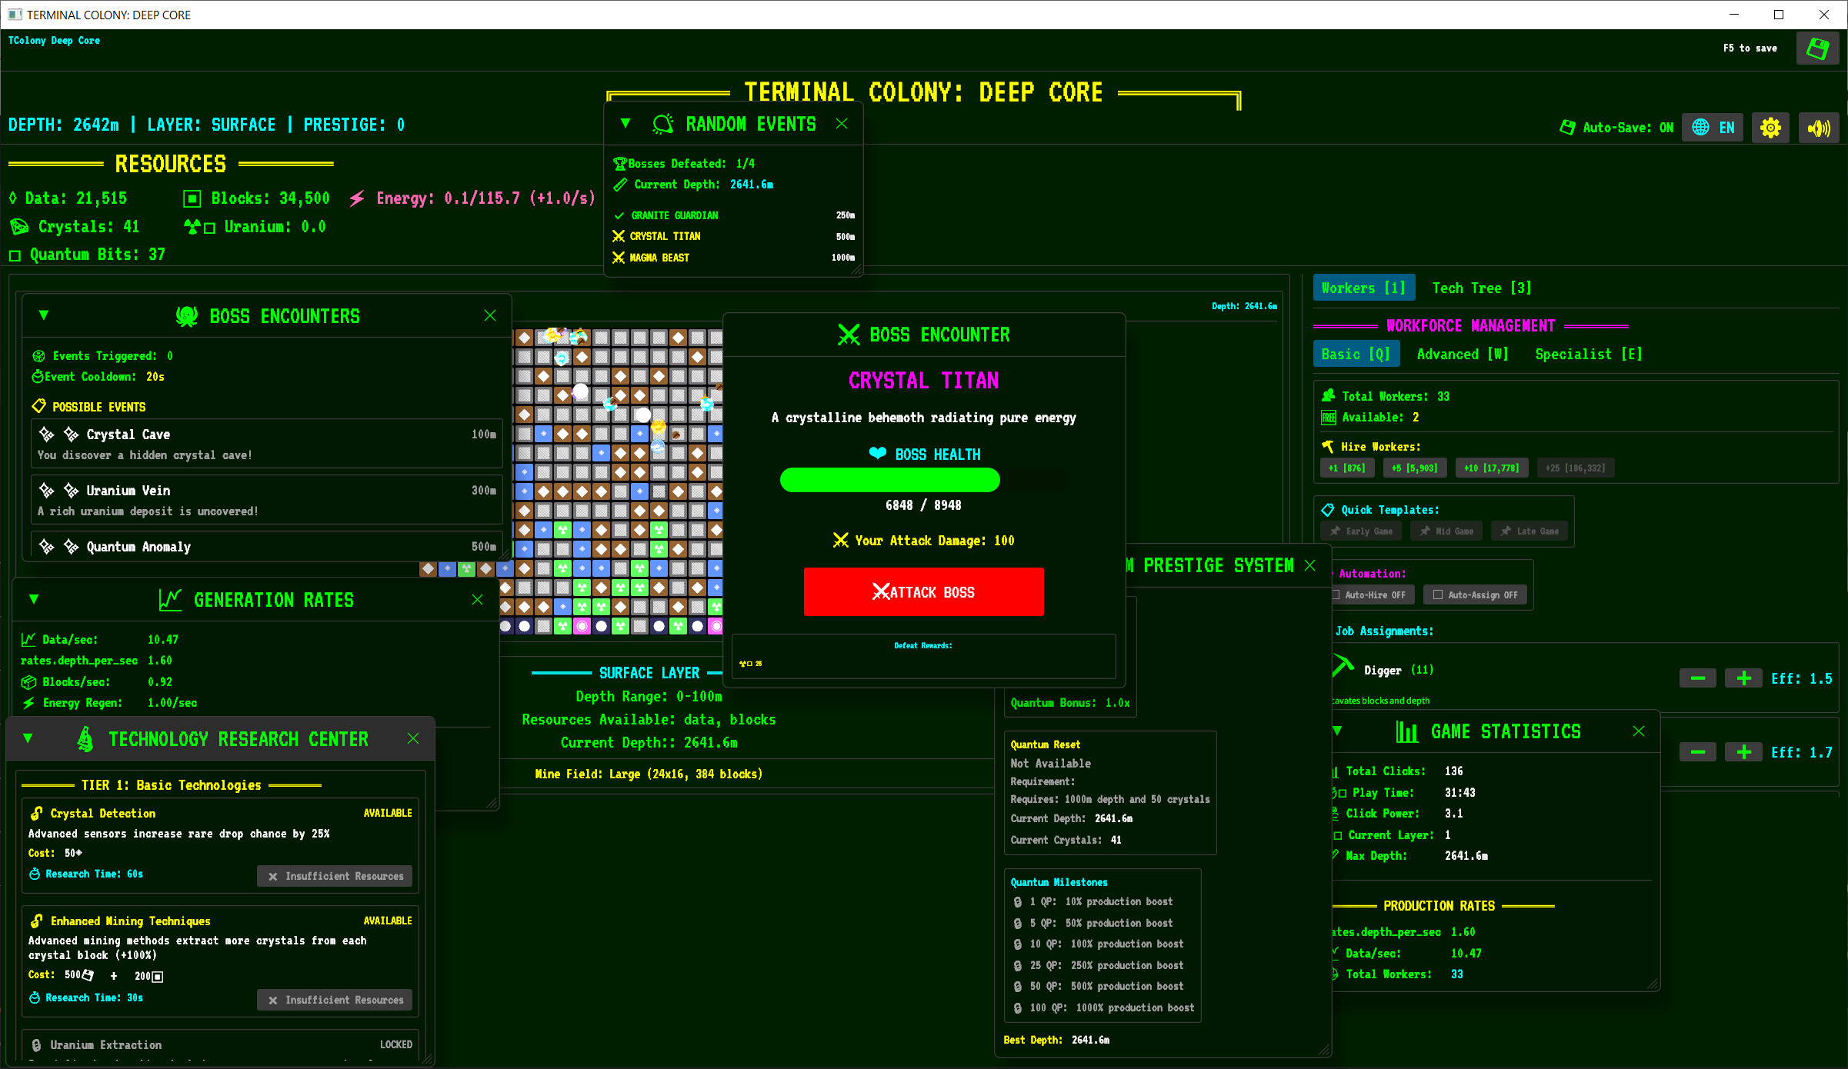Hire one worker for 876
Screen dimensions: 1848x1069
point(1347,468)
